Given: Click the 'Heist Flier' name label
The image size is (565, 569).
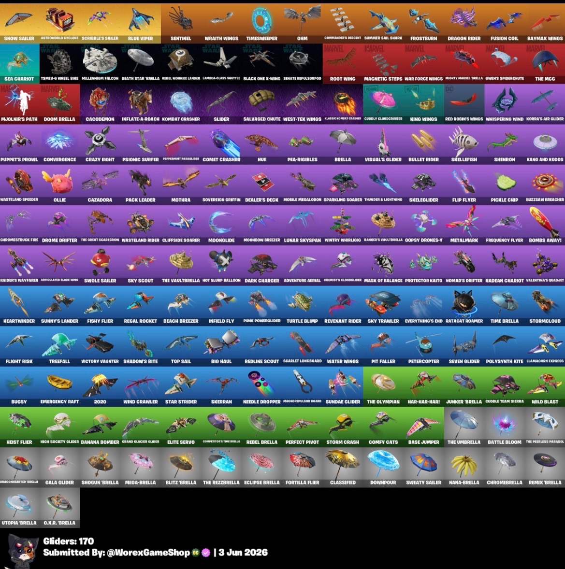Looking at the screenshot, I should point(19,442).
